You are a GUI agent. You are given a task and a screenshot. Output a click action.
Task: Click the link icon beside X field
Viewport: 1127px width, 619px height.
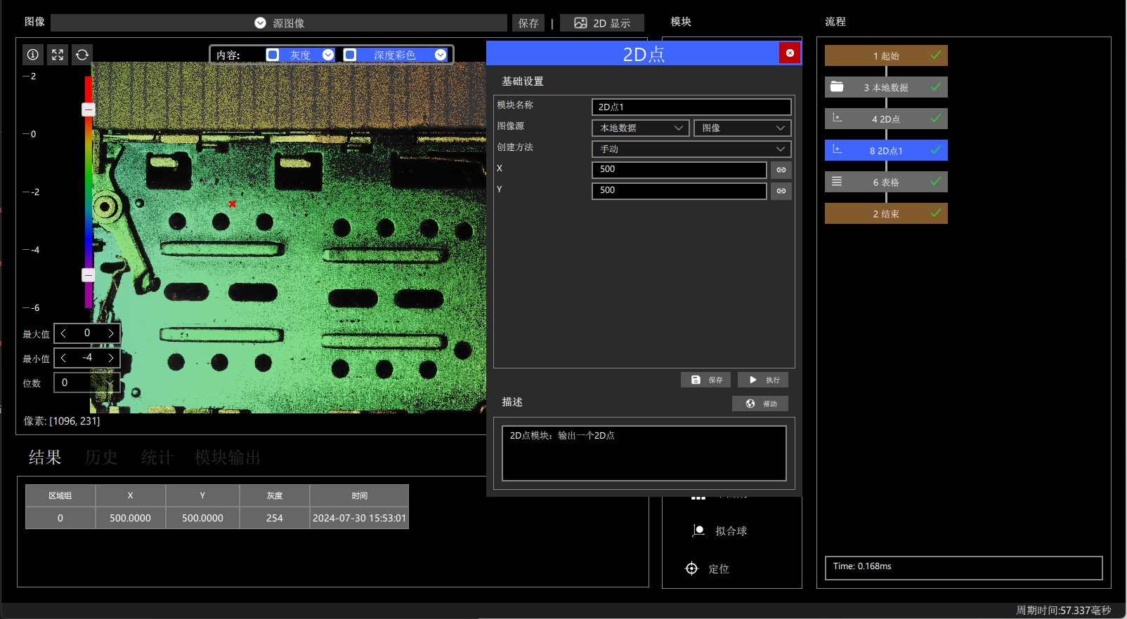coord(781,170)
